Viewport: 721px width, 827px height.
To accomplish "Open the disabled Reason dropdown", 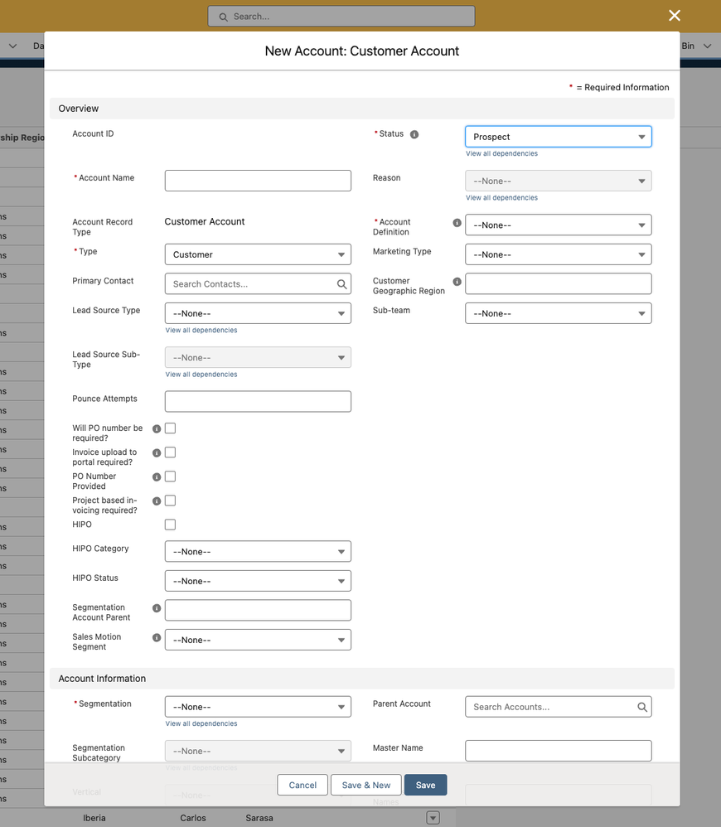I will pos(558,181).
